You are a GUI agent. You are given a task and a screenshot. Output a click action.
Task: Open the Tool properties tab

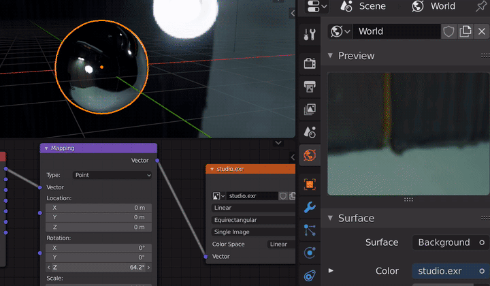click(x=310, y=34)
